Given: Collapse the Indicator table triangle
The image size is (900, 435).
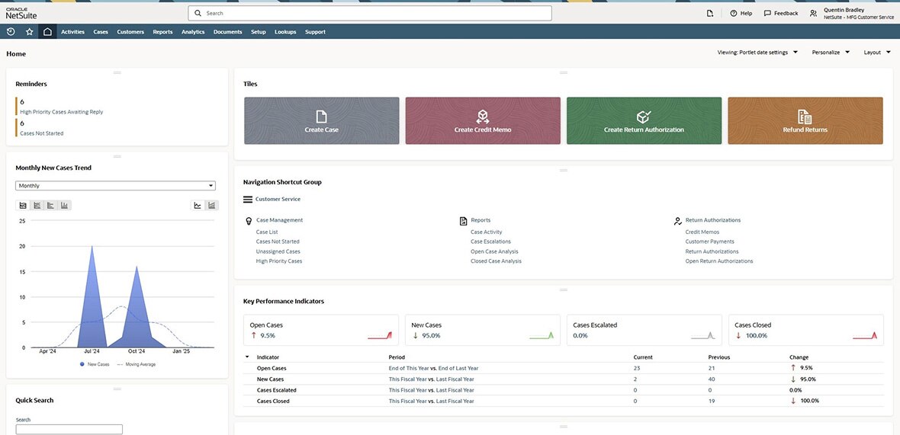Looking at the screenshot, I should [x=247, y=357].
